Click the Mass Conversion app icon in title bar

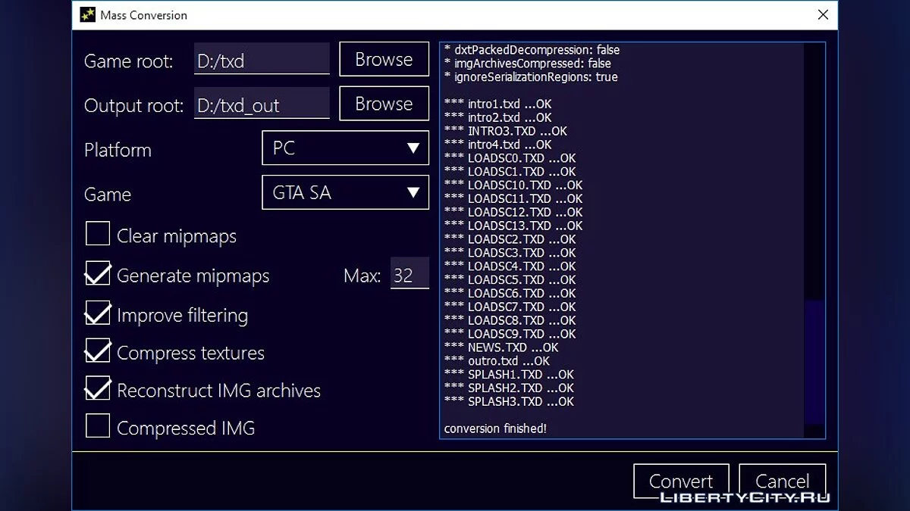(87, 15)
